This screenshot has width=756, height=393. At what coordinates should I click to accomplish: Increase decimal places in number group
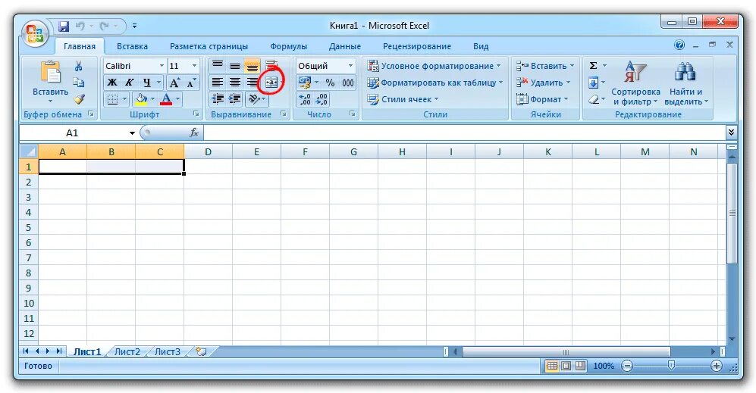[305, 99]
